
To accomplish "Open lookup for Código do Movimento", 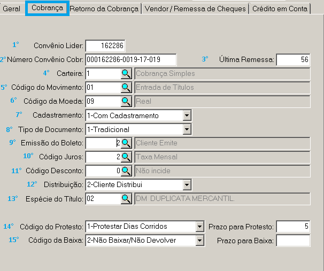I will pyautogui.click(x=126, y=87).
